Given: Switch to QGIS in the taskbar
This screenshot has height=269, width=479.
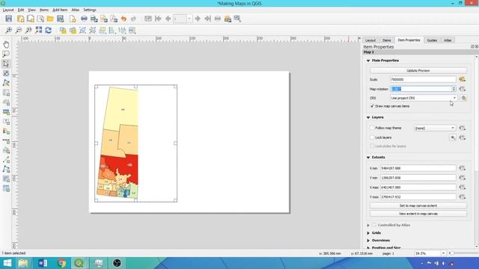Looking at the screenshot, I should pyautogui.click(x=79, y=263).
